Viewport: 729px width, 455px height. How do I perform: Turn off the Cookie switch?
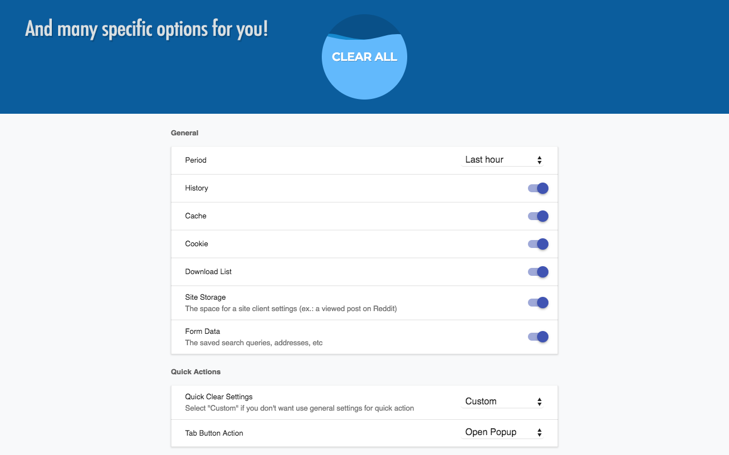(x=538, y=244)
